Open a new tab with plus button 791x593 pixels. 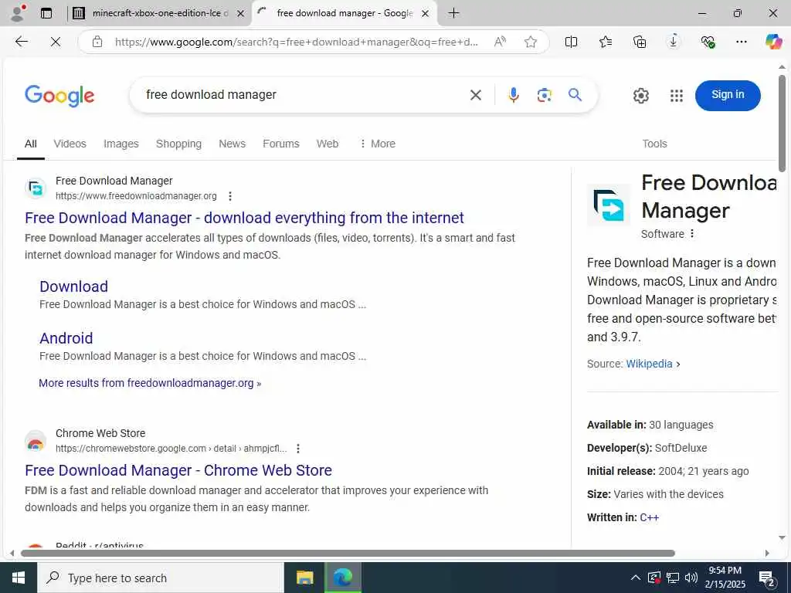click(x=453, y=13)
